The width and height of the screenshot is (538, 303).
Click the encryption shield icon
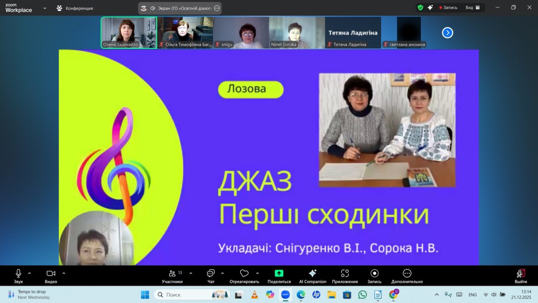[x=420, y=8]
